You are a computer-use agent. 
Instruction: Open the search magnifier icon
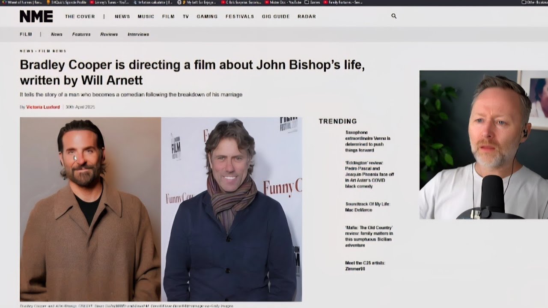(394, 16)
